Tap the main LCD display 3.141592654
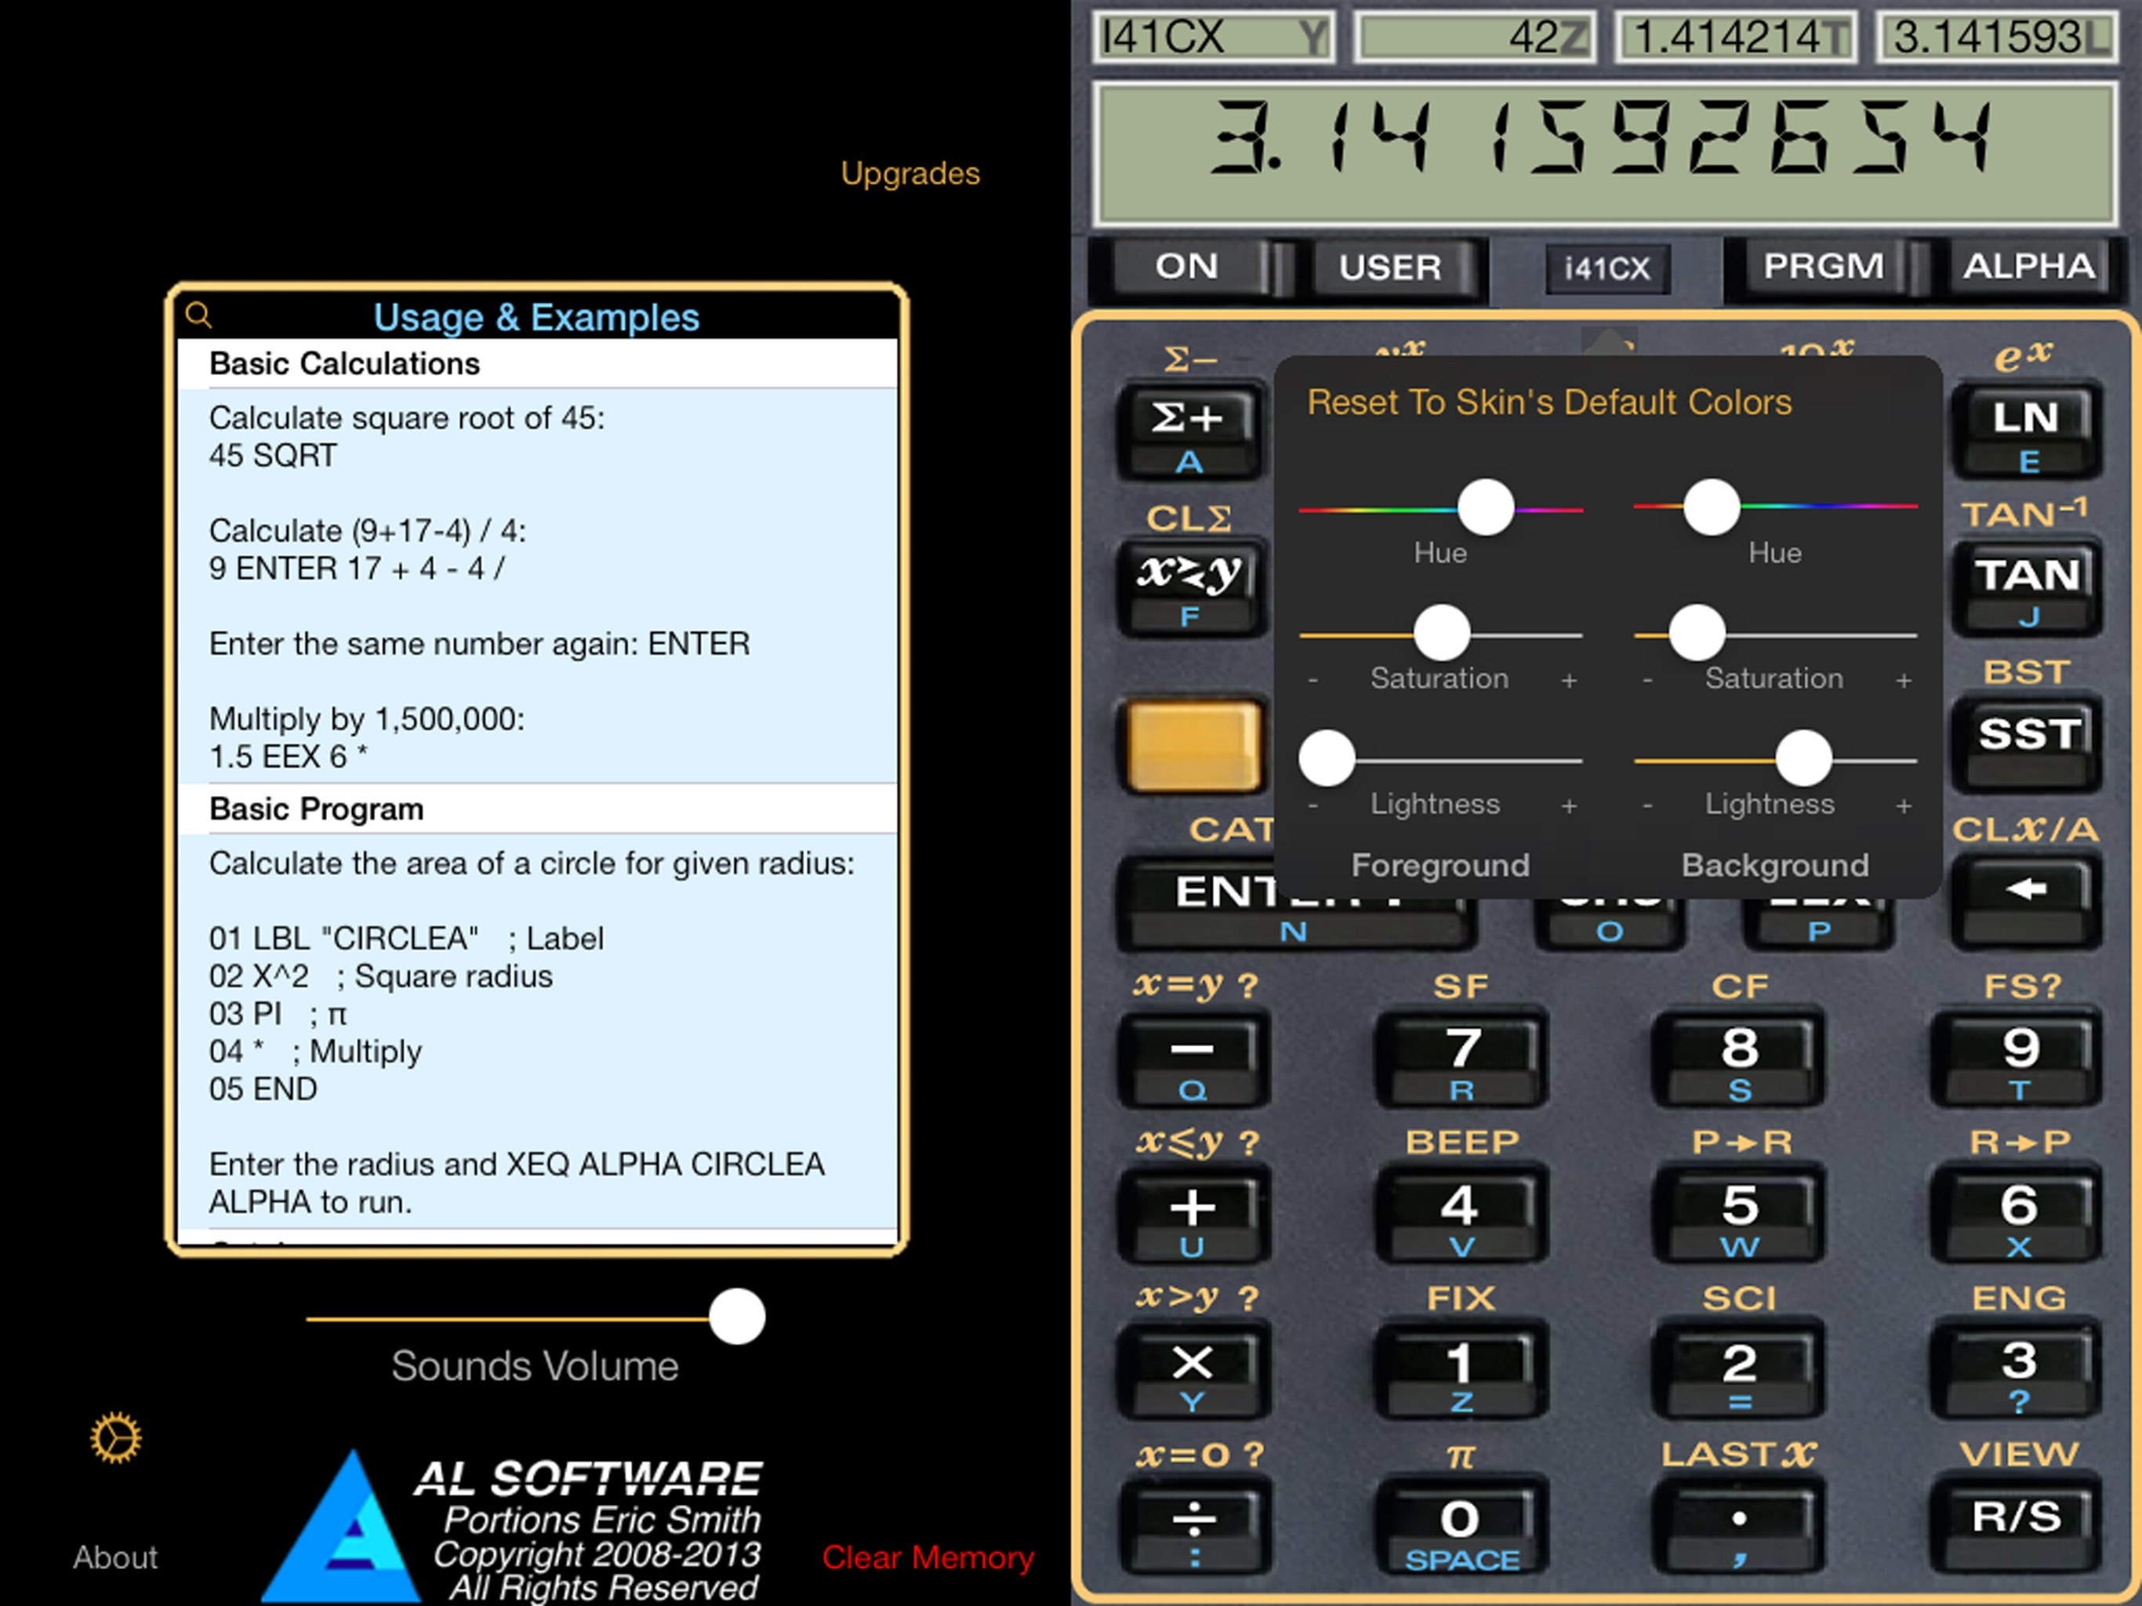The image size is (2142, 1606). click(x=1606, y=153)
